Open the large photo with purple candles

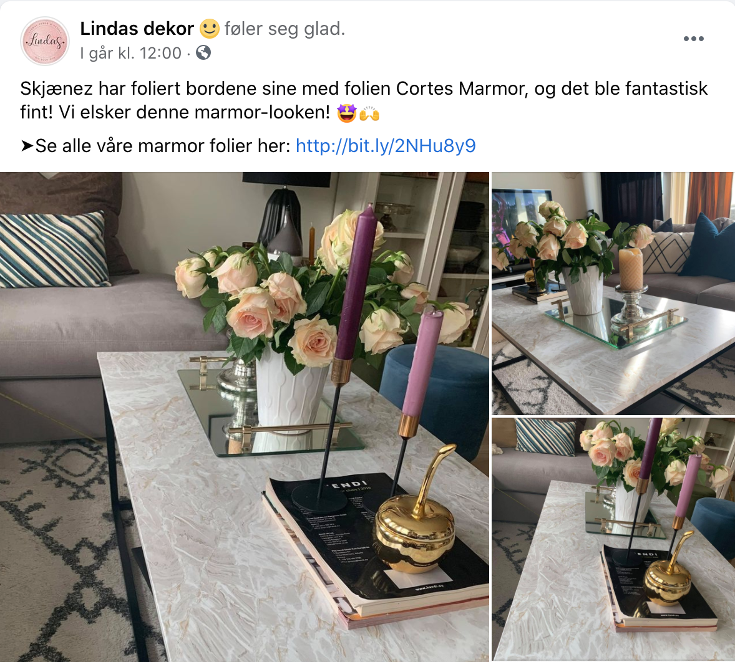(x=244, y=416)
